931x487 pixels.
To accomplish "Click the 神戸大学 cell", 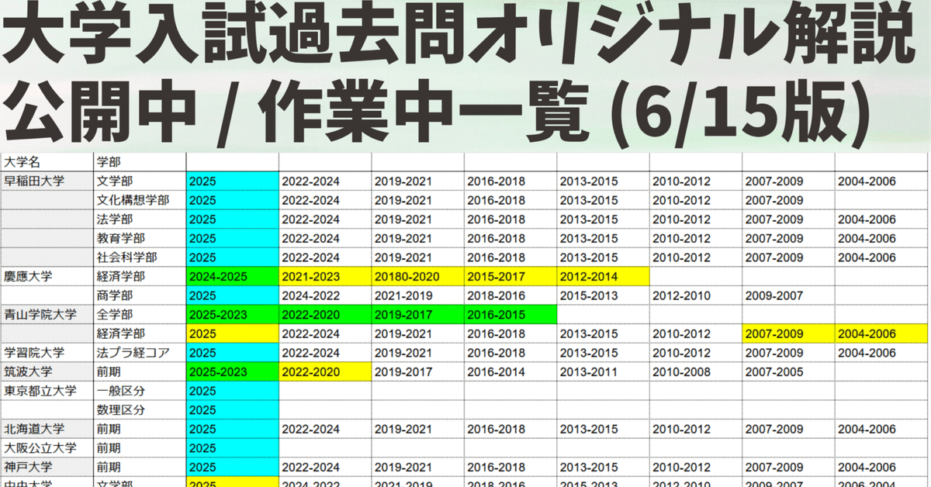I will coord(47,467).
